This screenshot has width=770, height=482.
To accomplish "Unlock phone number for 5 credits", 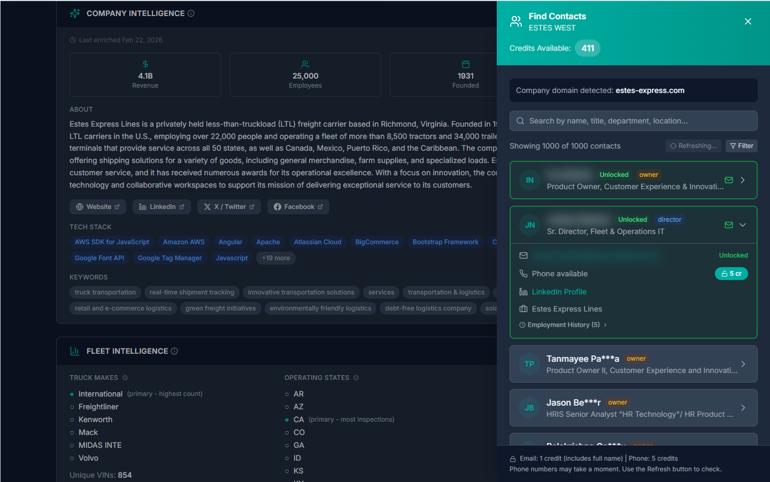I will [731, 274].
